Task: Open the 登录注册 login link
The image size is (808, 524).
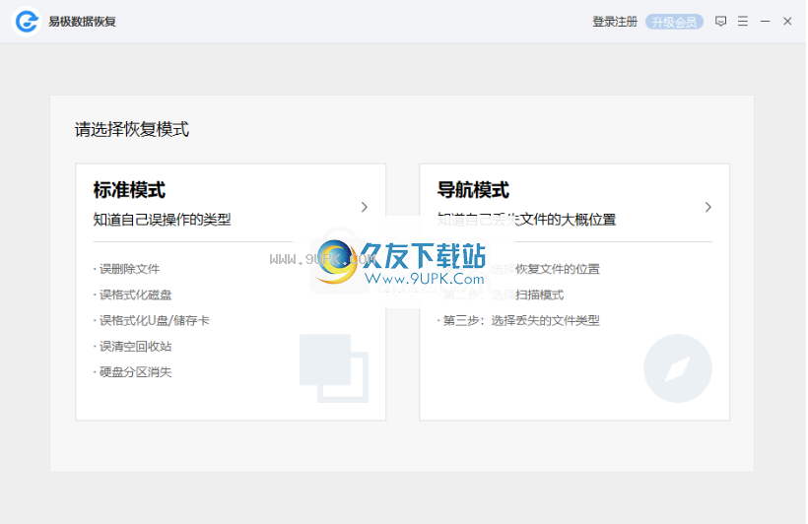Action: pyautogui.click(x=615, y=22)
